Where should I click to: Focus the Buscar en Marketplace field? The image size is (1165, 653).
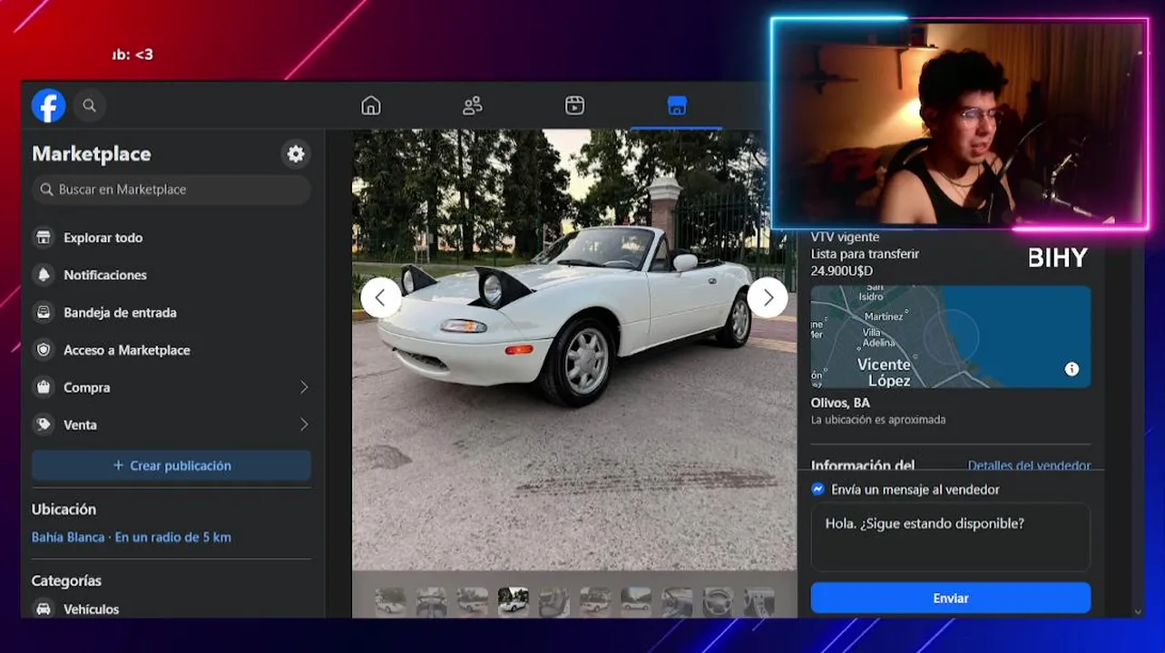click(171, 190)
